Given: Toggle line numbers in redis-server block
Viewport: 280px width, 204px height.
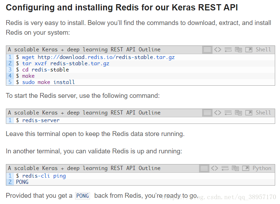Looking at the screenshot, I should [207, 113].
